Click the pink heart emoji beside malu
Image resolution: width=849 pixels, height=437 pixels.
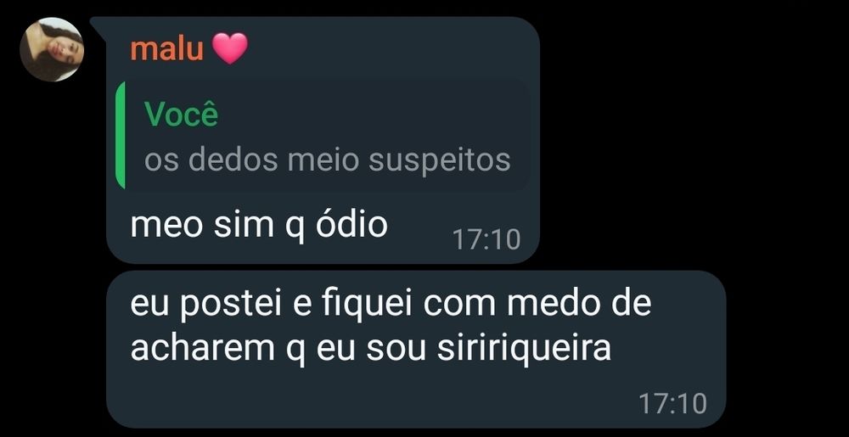point(229,48)
